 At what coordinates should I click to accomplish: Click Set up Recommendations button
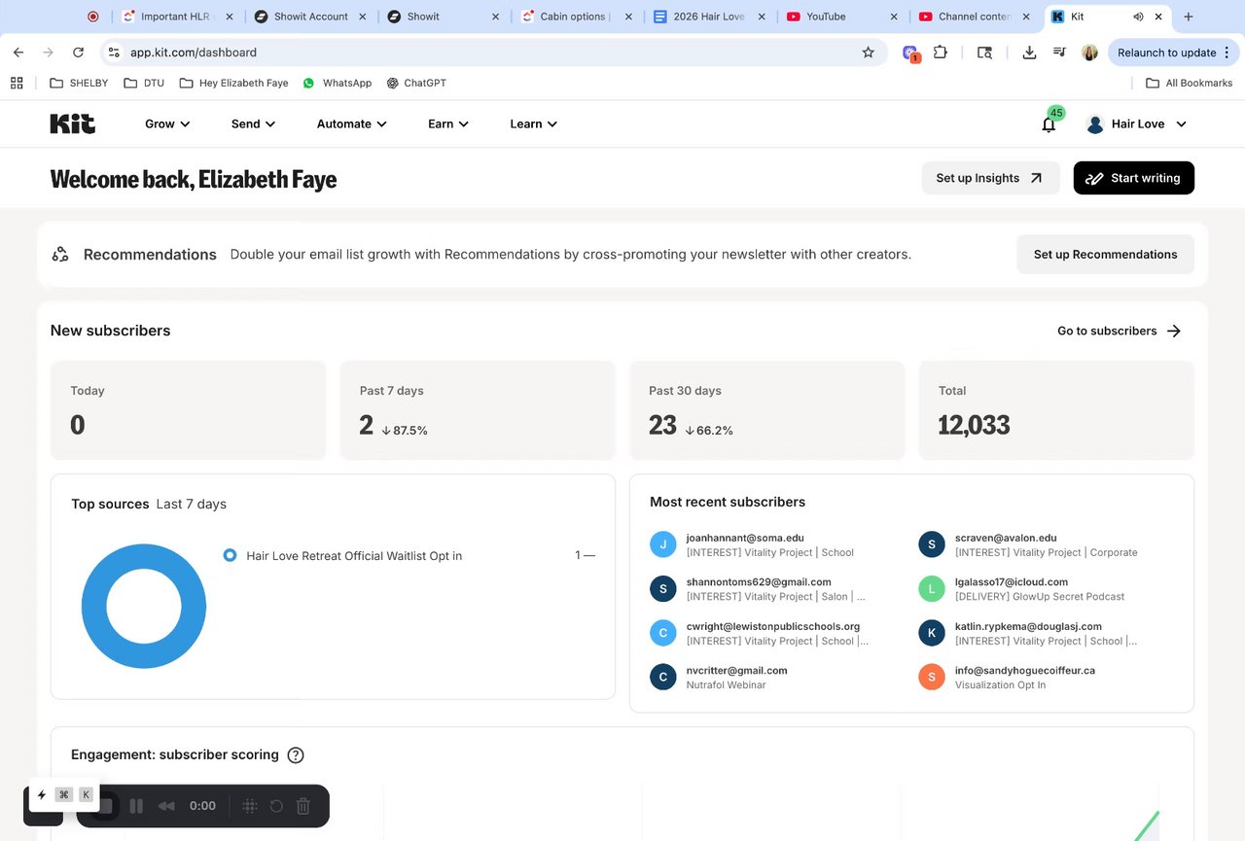(x=1105, y=255)
